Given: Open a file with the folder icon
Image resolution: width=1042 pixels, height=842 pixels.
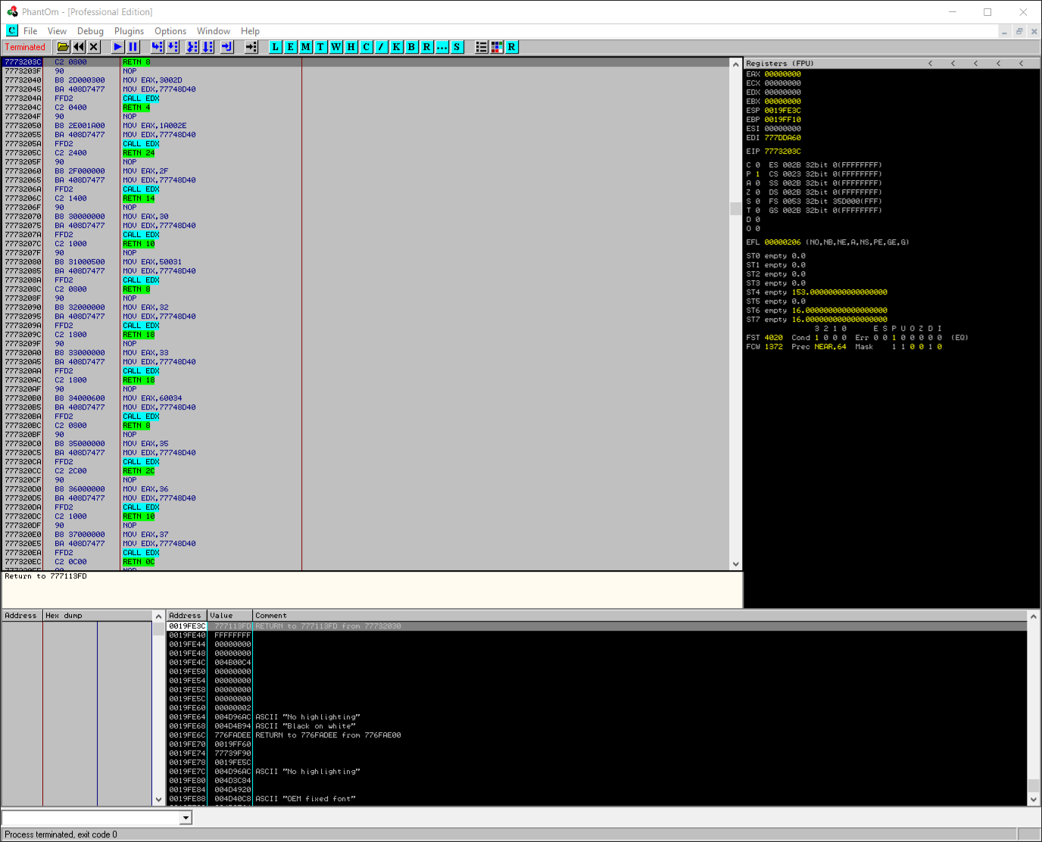Looking at the screenshot, I should click(64, 47).
